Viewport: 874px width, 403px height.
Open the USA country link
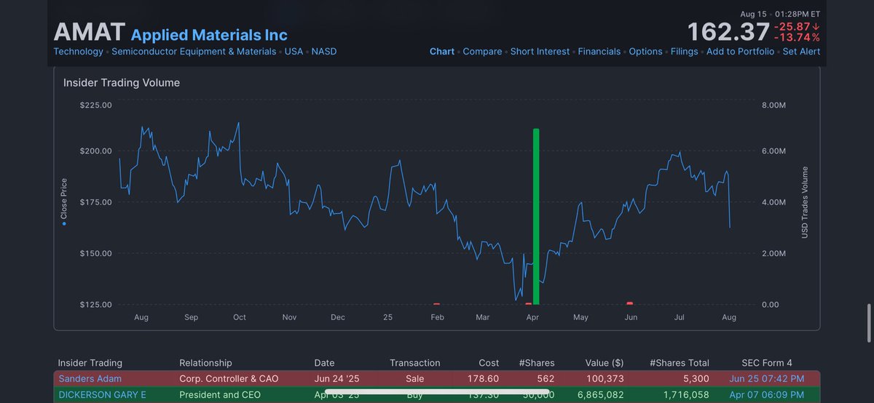[294, 52]
